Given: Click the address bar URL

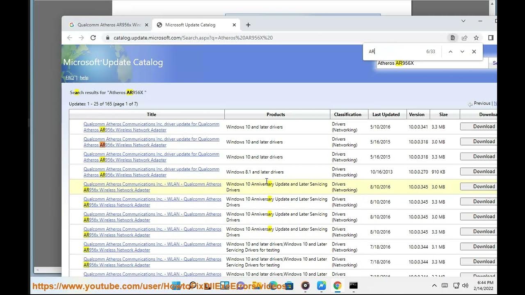Looking at the screenshot, I should click(x=193, y=38).
